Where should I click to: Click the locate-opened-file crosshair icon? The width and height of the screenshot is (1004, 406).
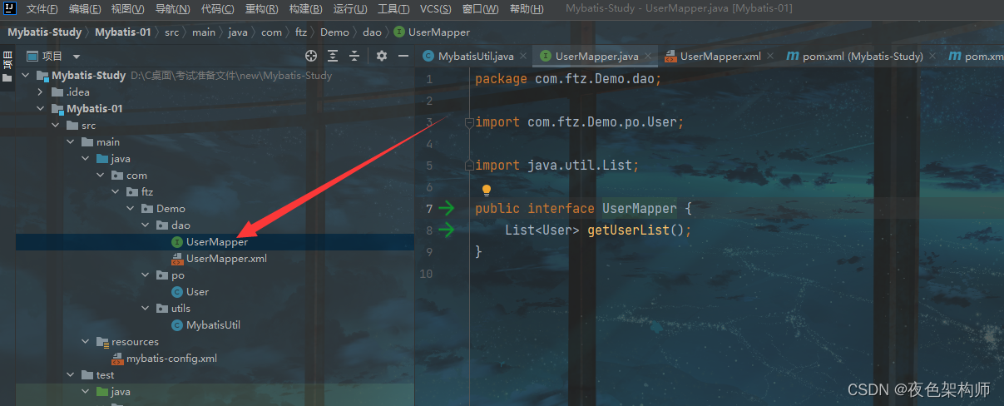point(311,56)
